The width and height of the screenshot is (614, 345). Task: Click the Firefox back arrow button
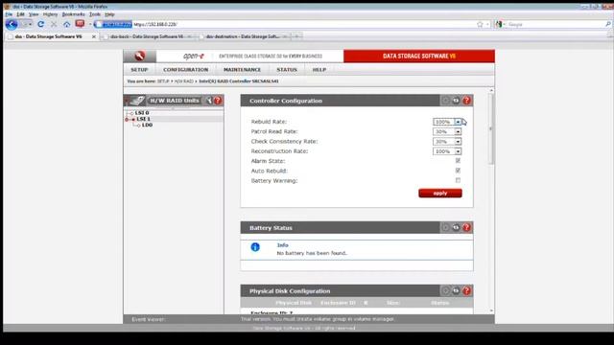(x=12, y=24)
